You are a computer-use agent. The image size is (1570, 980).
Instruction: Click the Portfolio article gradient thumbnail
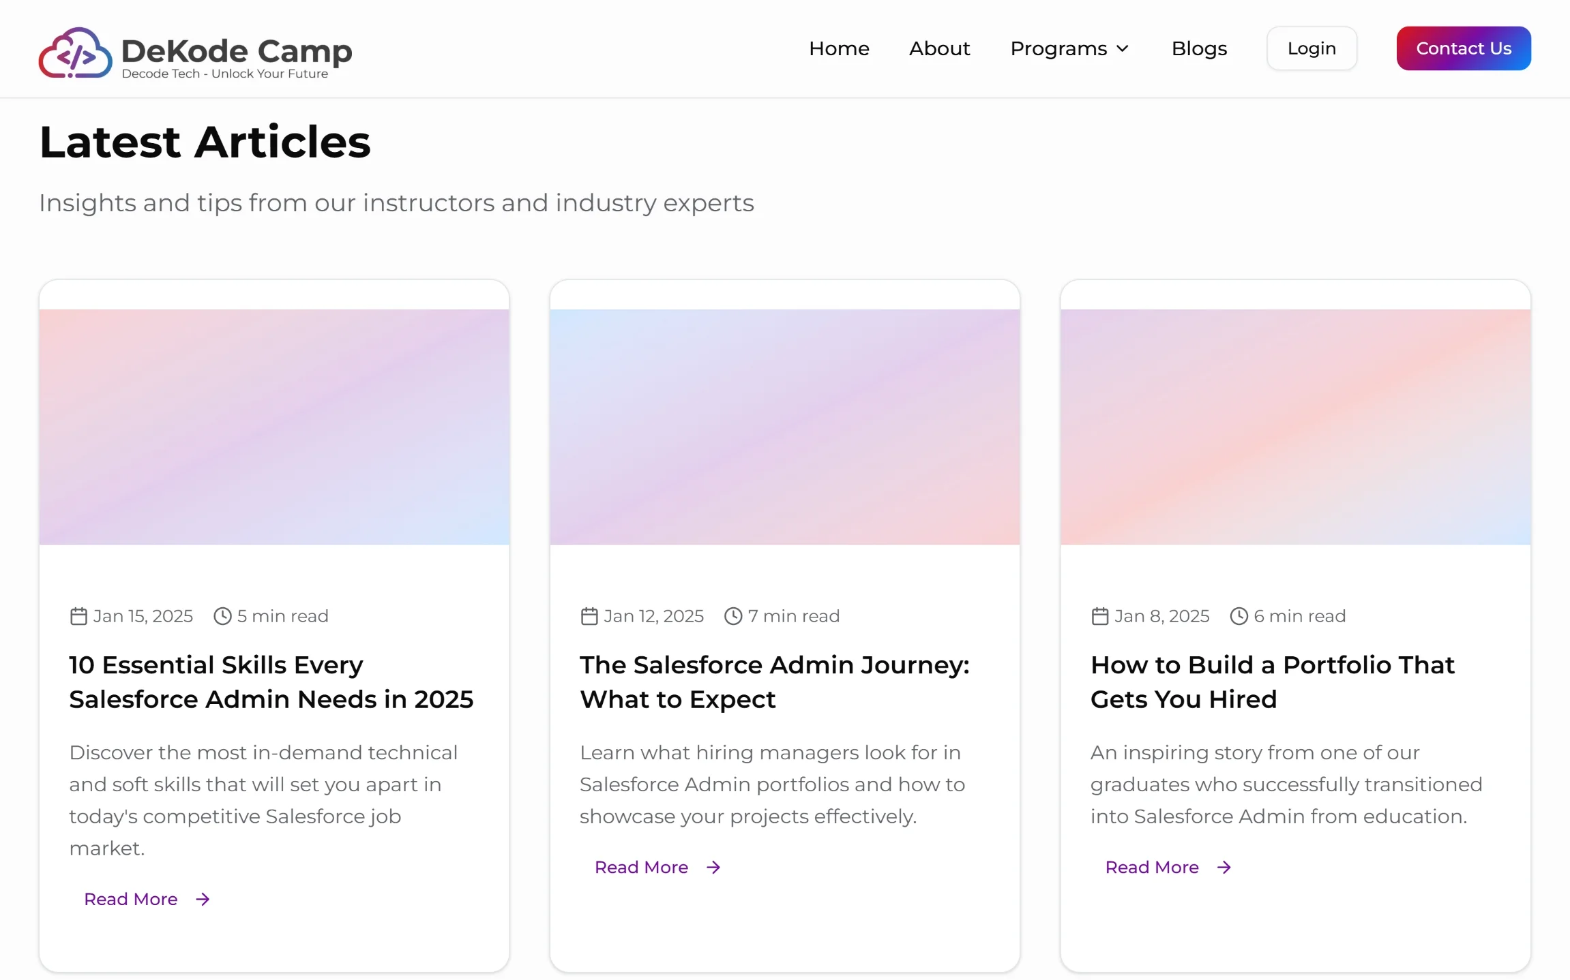point(1295,427)
